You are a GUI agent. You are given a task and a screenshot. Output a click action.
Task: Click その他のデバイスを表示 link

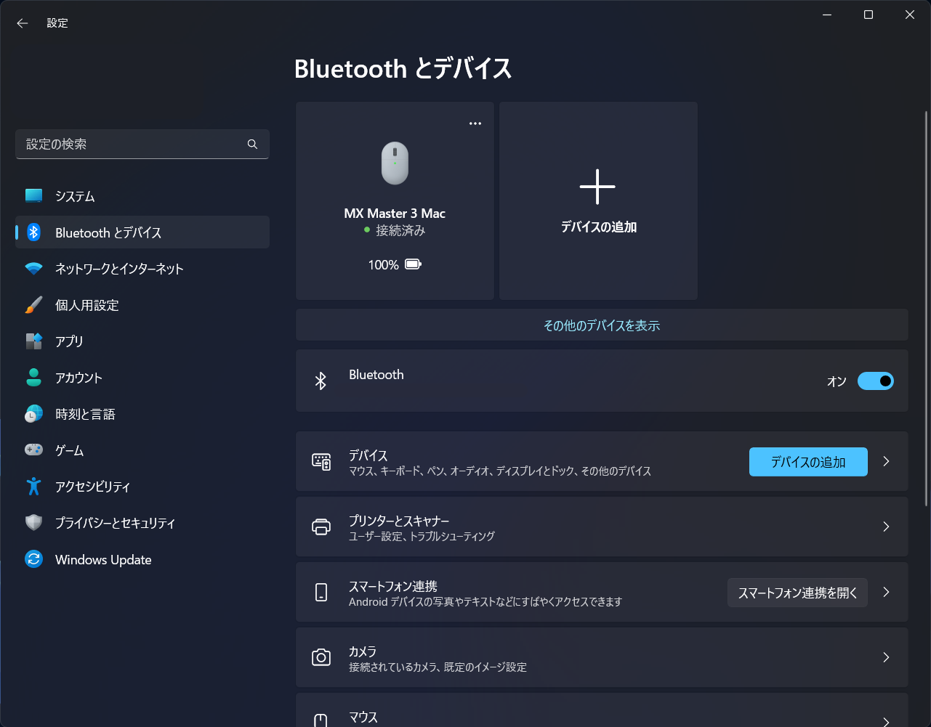601,325
